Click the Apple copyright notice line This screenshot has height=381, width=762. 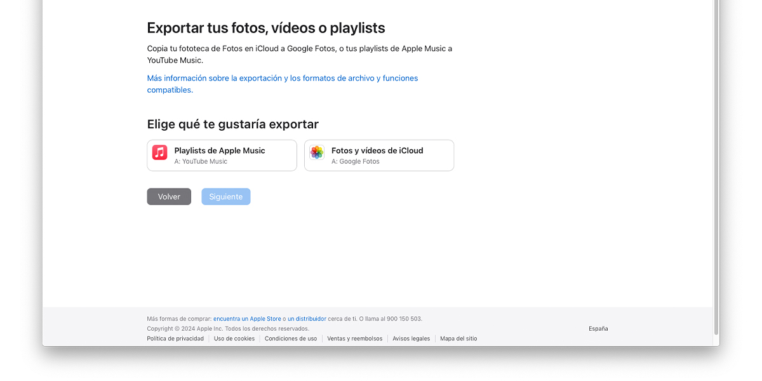pos(228,328)
